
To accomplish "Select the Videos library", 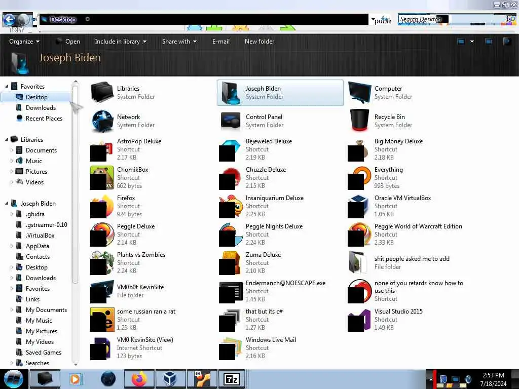I will pos(34,182).
